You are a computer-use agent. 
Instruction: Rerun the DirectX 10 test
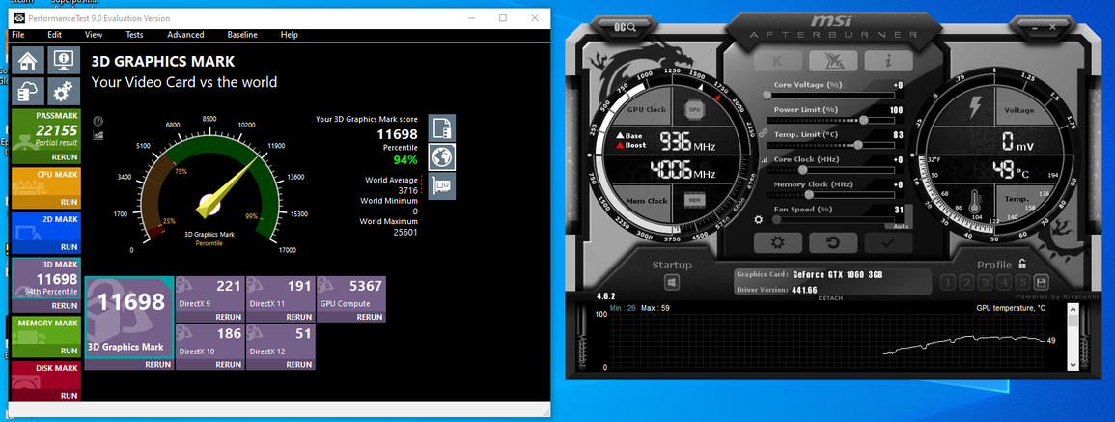click(x=228, y=364)
